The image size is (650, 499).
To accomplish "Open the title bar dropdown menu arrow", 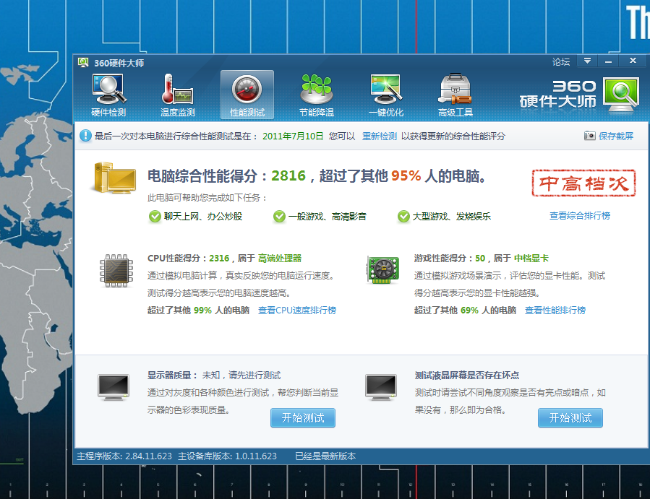I will (587, 61).
